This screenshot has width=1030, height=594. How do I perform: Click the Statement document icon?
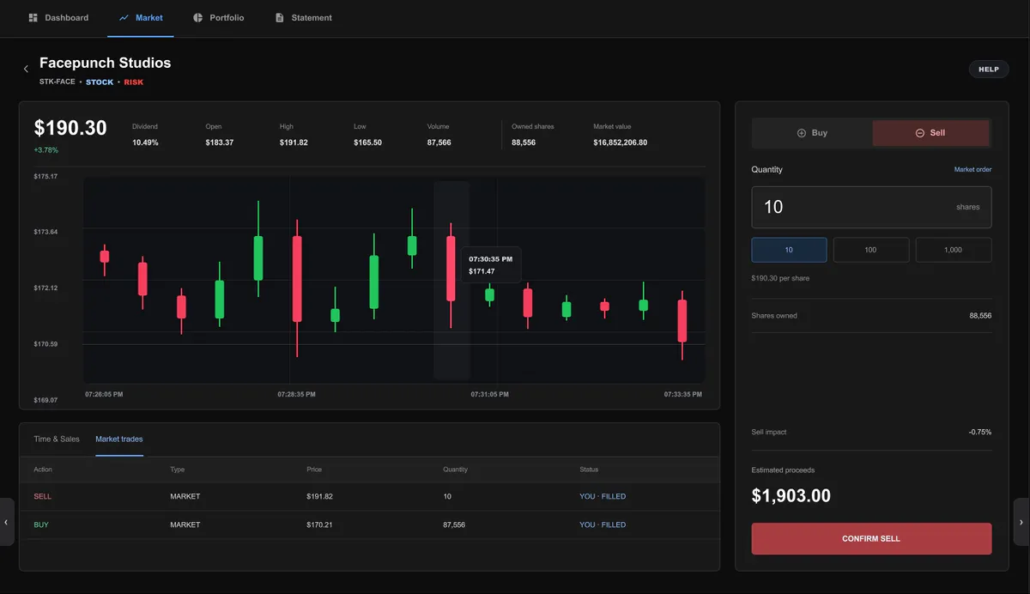[279, 17]
